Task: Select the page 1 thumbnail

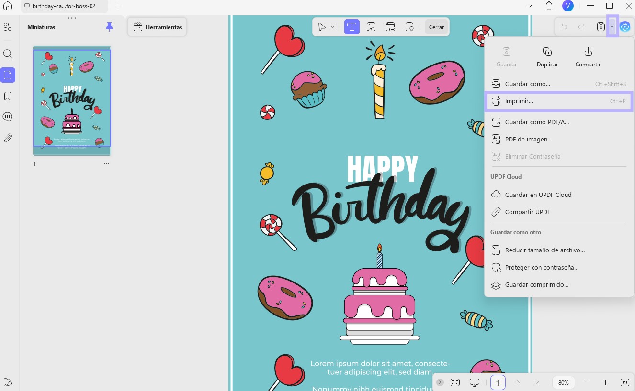Action: (72, 101)
